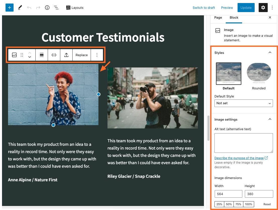Image resolution: width=278 pixels, height=210 pixels.
Task: Collapse the Styles panel section
Action: click(x=270, y=53)
